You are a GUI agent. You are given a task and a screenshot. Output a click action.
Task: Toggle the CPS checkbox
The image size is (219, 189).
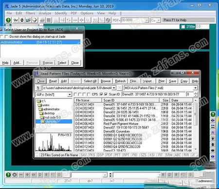tap(89, 94)
